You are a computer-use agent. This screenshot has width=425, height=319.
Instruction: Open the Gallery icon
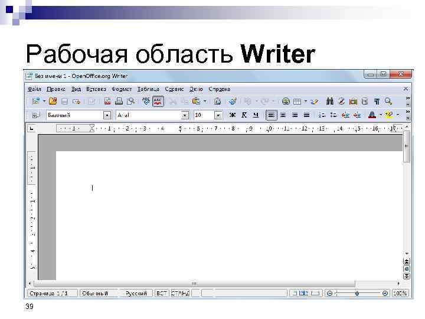pyautogui.click(x=353, y=102)
